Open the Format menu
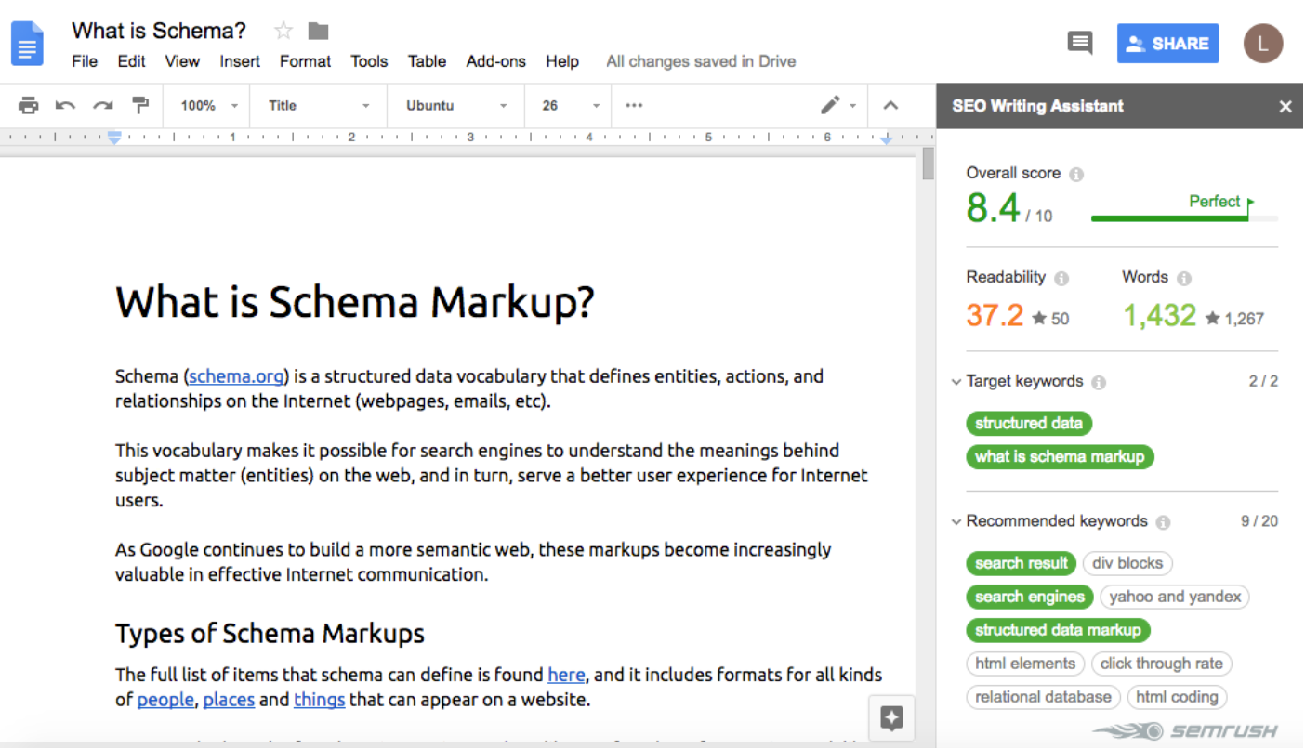This screenshot has height=749, width=1305. [305, 61]
